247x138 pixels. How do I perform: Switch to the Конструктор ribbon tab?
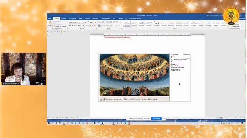pyautogui.click(x=72, y=18)
